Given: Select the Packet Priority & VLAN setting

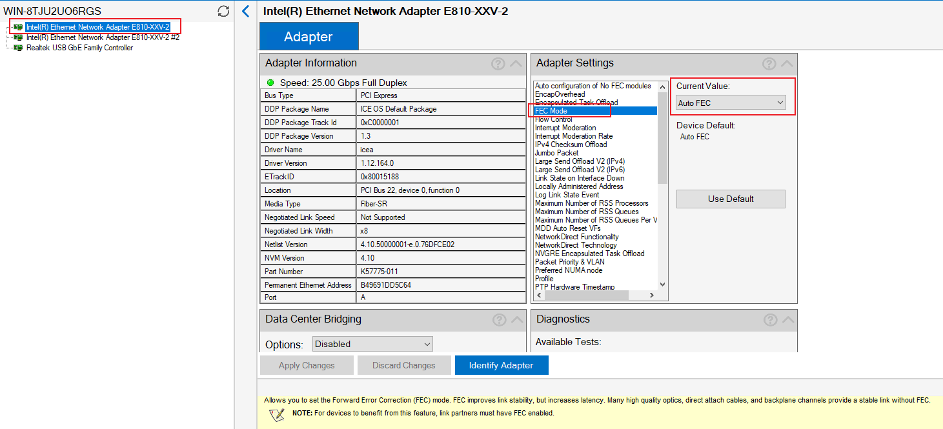Looking at the screenshot, I should [569, 262].
